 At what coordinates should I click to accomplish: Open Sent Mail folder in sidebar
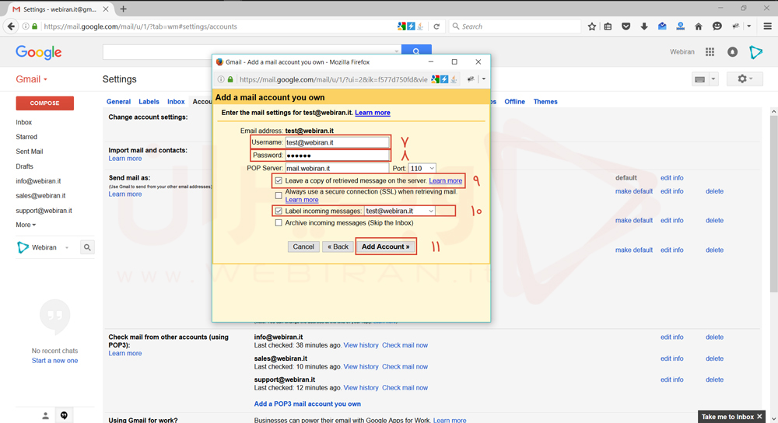[30, 152]
